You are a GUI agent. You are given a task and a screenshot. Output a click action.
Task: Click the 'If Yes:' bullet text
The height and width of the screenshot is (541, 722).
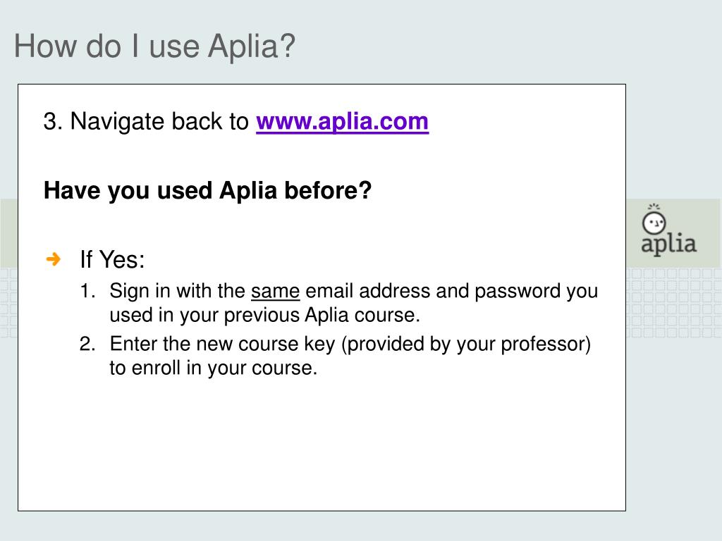click(x=112, y=259)
